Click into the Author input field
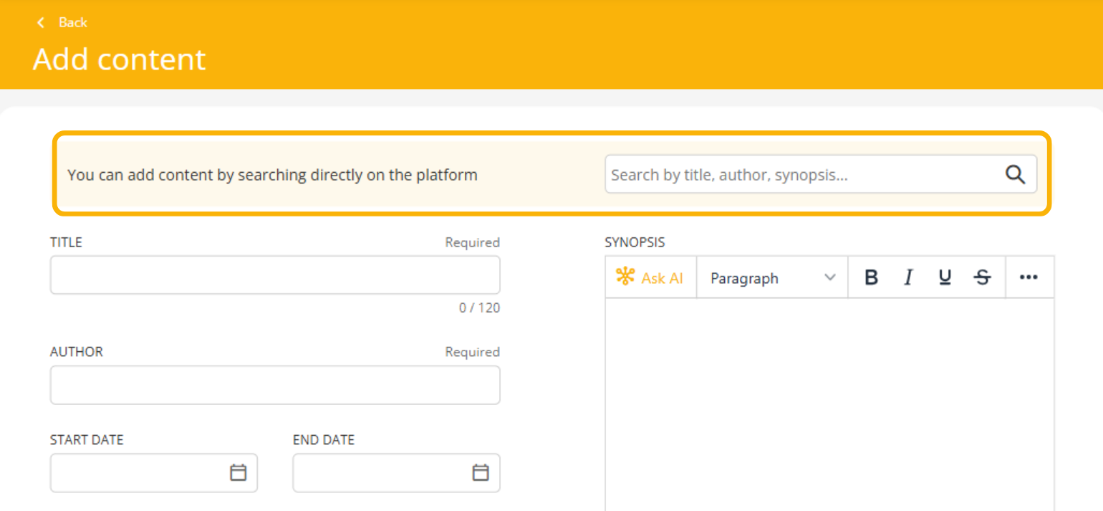This screenshot has height=511, width=1103. tap(274, 385)
